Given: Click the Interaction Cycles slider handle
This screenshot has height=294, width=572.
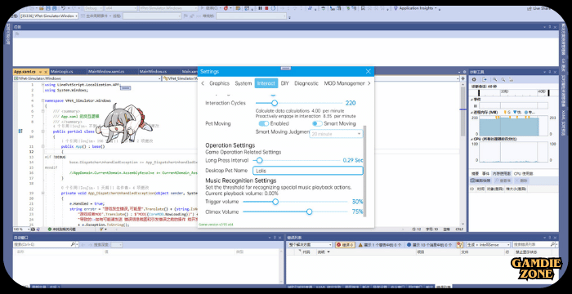Looking at the screenshot, I should tap(275, 103).
